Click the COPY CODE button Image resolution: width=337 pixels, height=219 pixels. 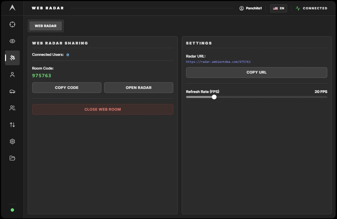pos(67,88)
